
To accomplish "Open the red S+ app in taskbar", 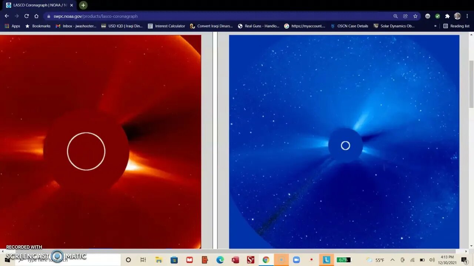I will click(250, 260).
